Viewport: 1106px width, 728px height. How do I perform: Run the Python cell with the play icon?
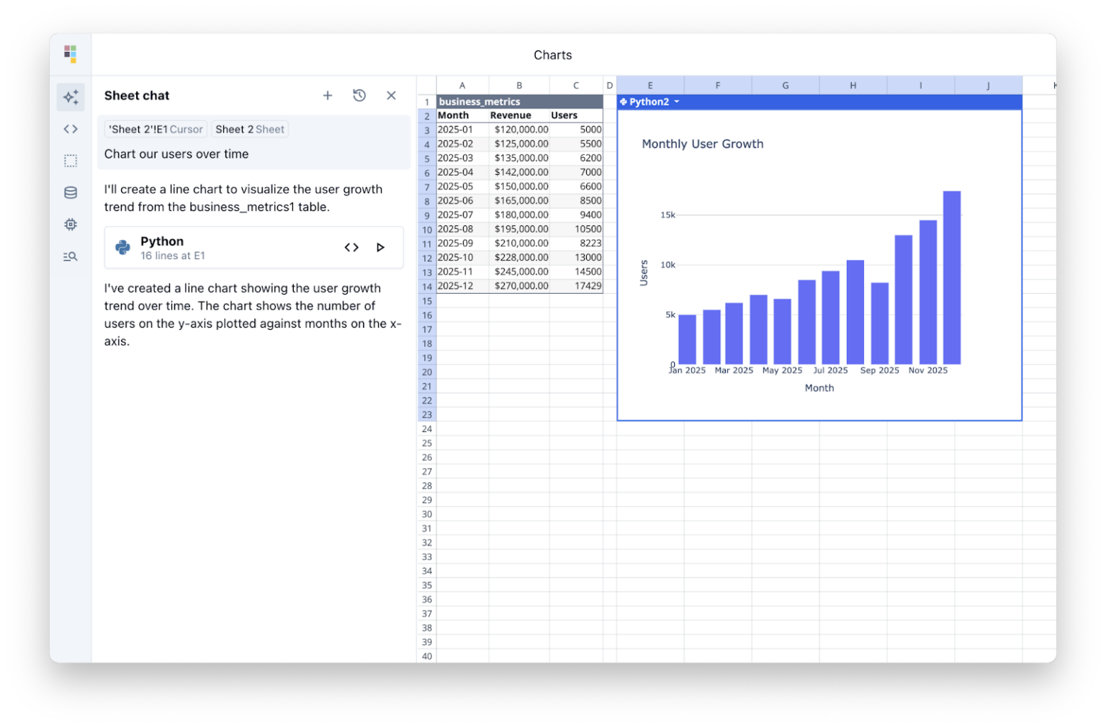pyautogui.click(x=380, y=247)
